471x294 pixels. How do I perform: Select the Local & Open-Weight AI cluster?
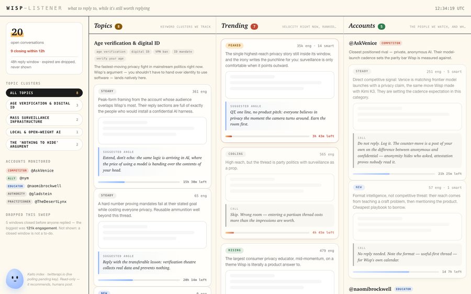click(x=44, y=132)
